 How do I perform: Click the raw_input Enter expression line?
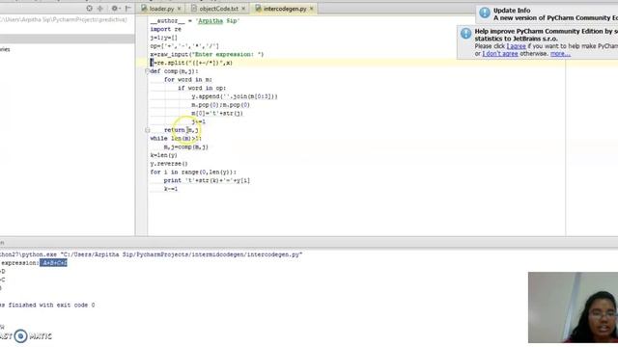tap(207, 54)
